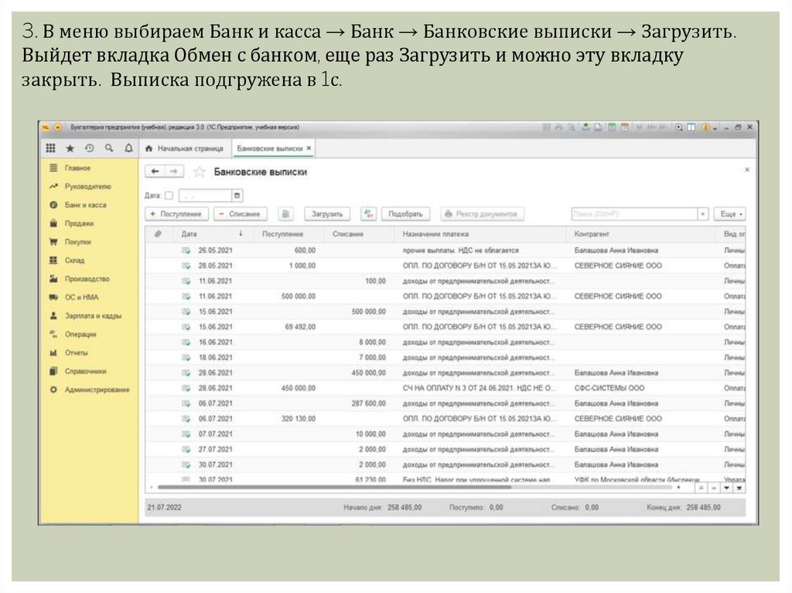Screen dimensions: 792x593
Task: Open Favorites via the star icon
Action: tap(70, 148)
